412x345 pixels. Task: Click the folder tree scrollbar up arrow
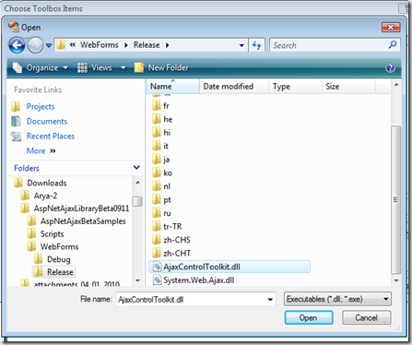tap(137, 183)
